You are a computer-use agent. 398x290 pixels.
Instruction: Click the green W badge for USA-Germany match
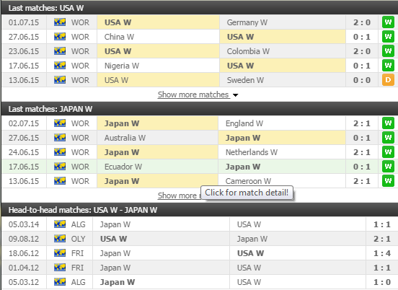click(x=388, y=22)
